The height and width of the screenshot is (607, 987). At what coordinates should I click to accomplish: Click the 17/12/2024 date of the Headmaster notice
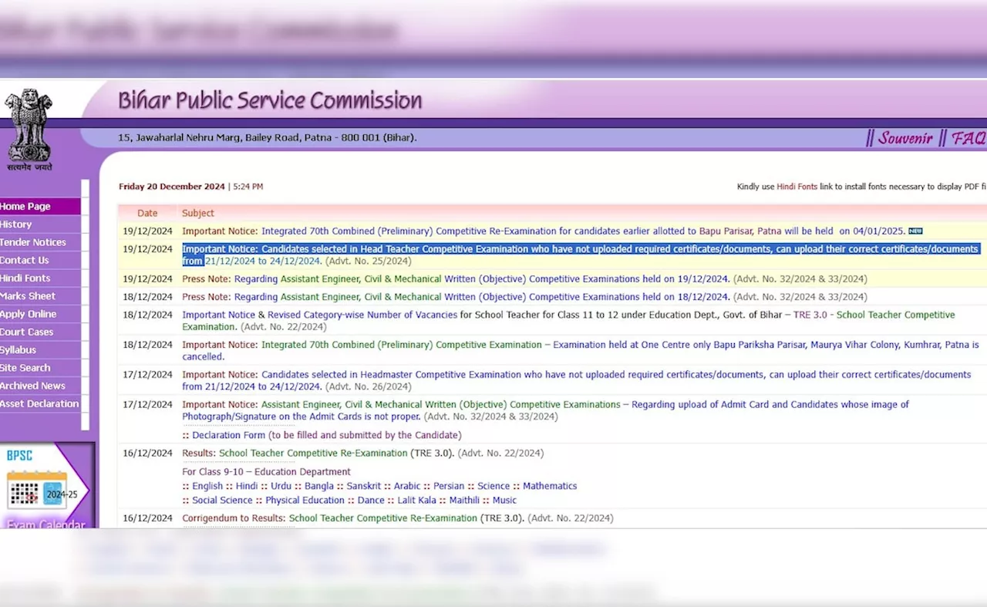coord(147,375)
